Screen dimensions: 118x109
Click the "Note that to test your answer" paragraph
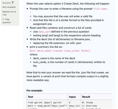[x=67, y=76]
